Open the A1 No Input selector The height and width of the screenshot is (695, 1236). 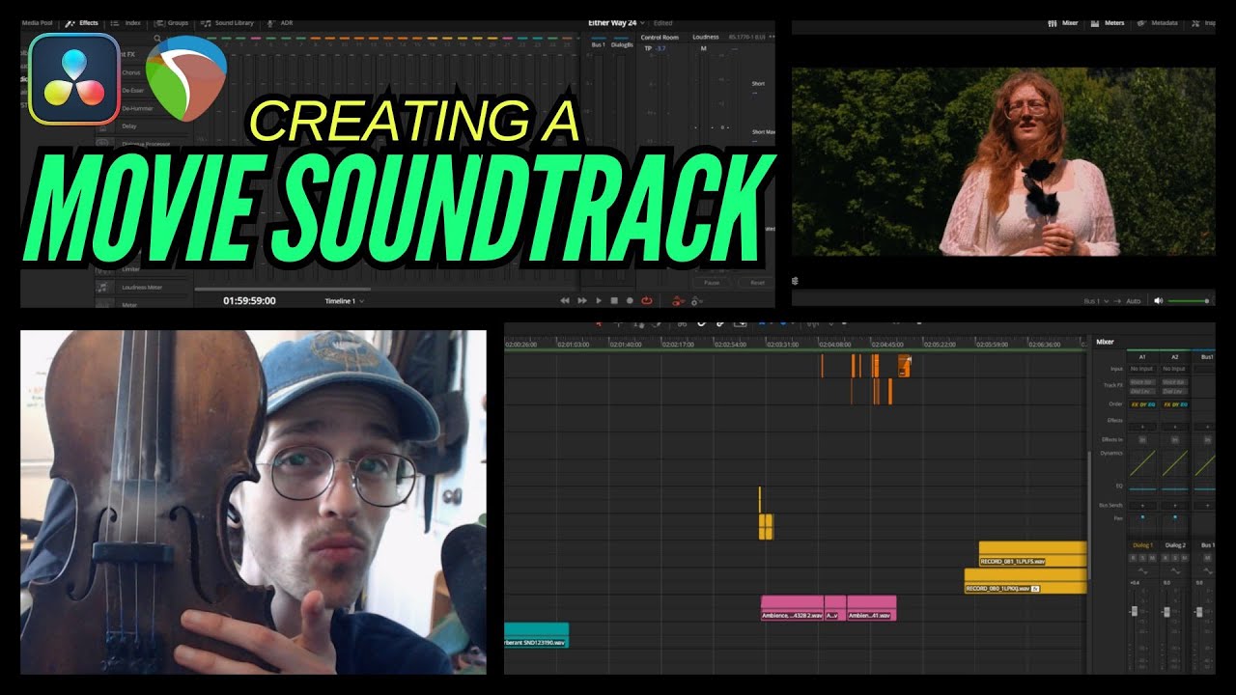1141,369
